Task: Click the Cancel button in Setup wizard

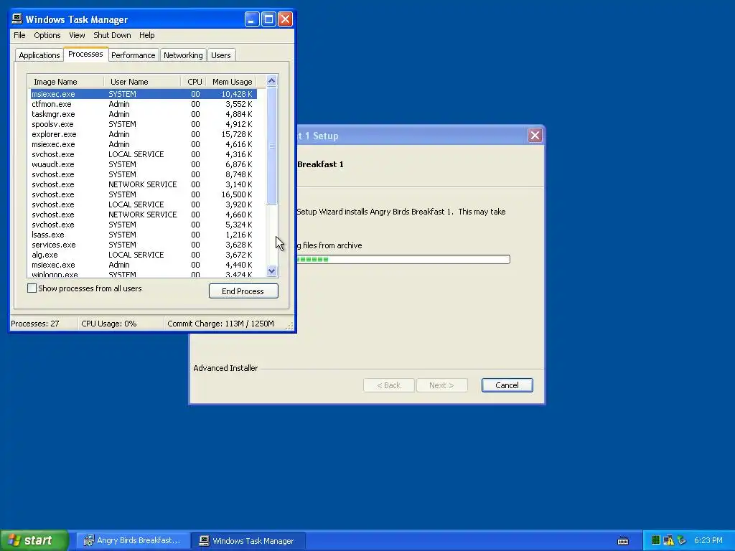Action: 507,385
